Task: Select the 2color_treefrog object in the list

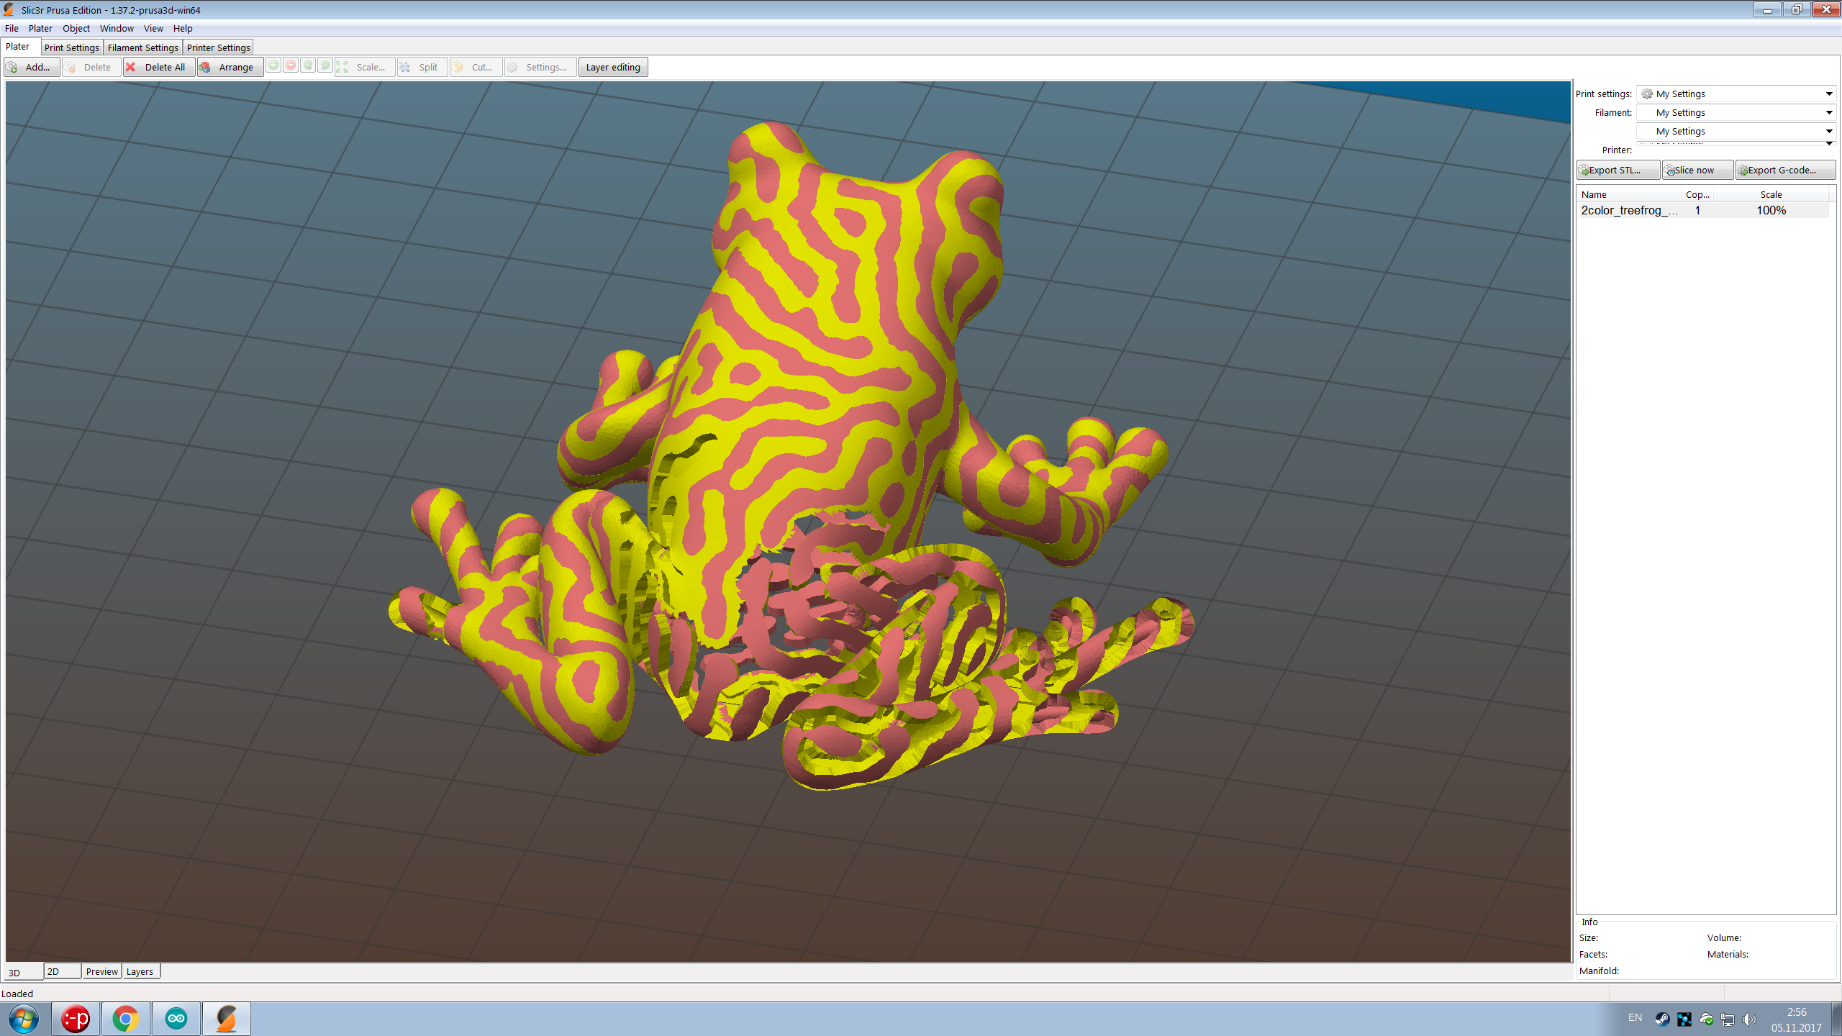Action: click(1629, 211)
